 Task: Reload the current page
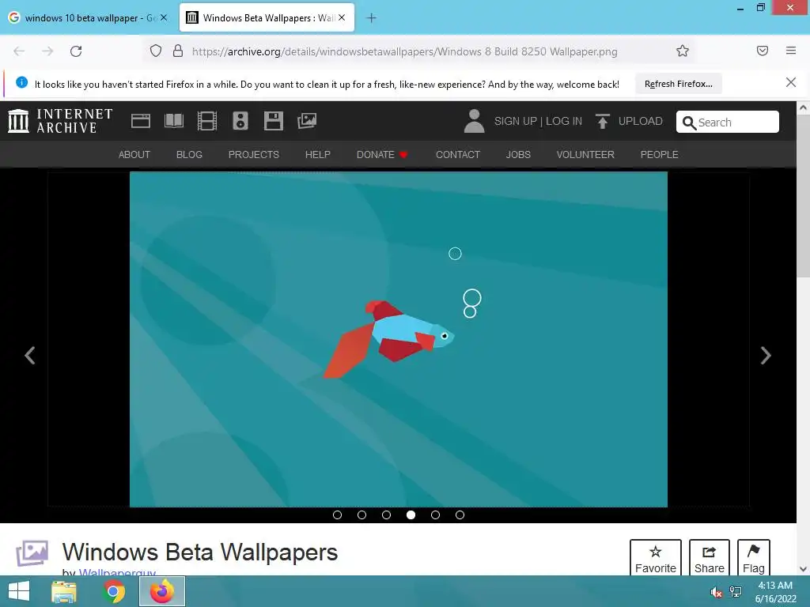click(x=76, y=51)
